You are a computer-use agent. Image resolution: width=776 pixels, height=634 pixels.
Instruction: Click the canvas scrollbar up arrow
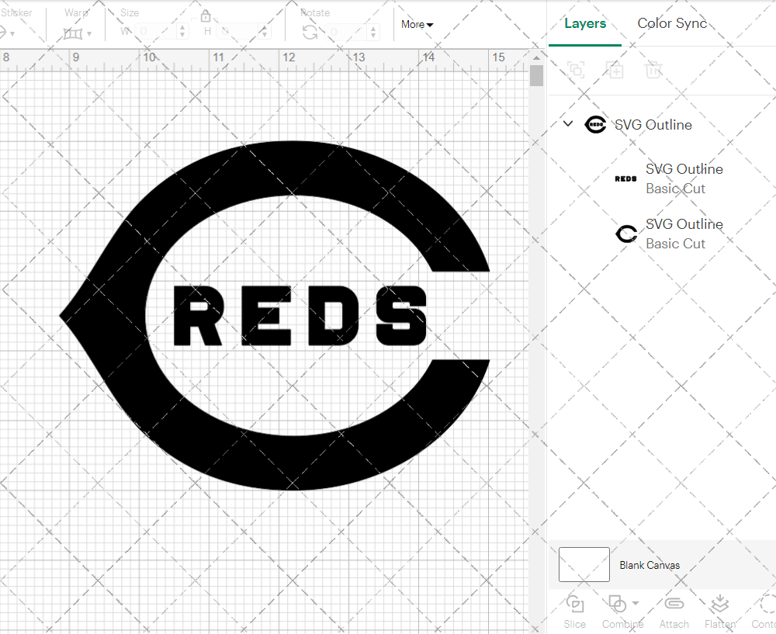(x=536, y=57)
